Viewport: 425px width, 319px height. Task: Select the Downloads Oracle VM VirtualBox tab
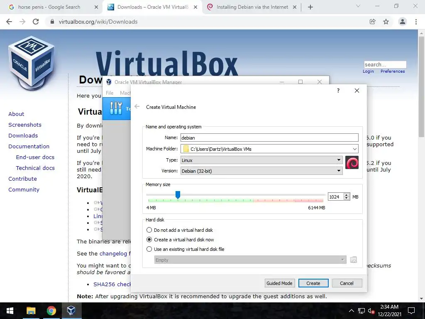tap(153, 7)
